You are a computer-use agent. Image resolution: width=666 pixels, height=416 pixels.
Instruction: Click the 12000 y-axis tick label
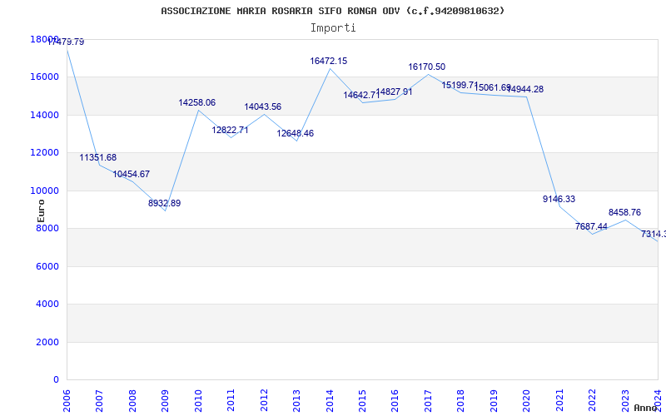44,152
